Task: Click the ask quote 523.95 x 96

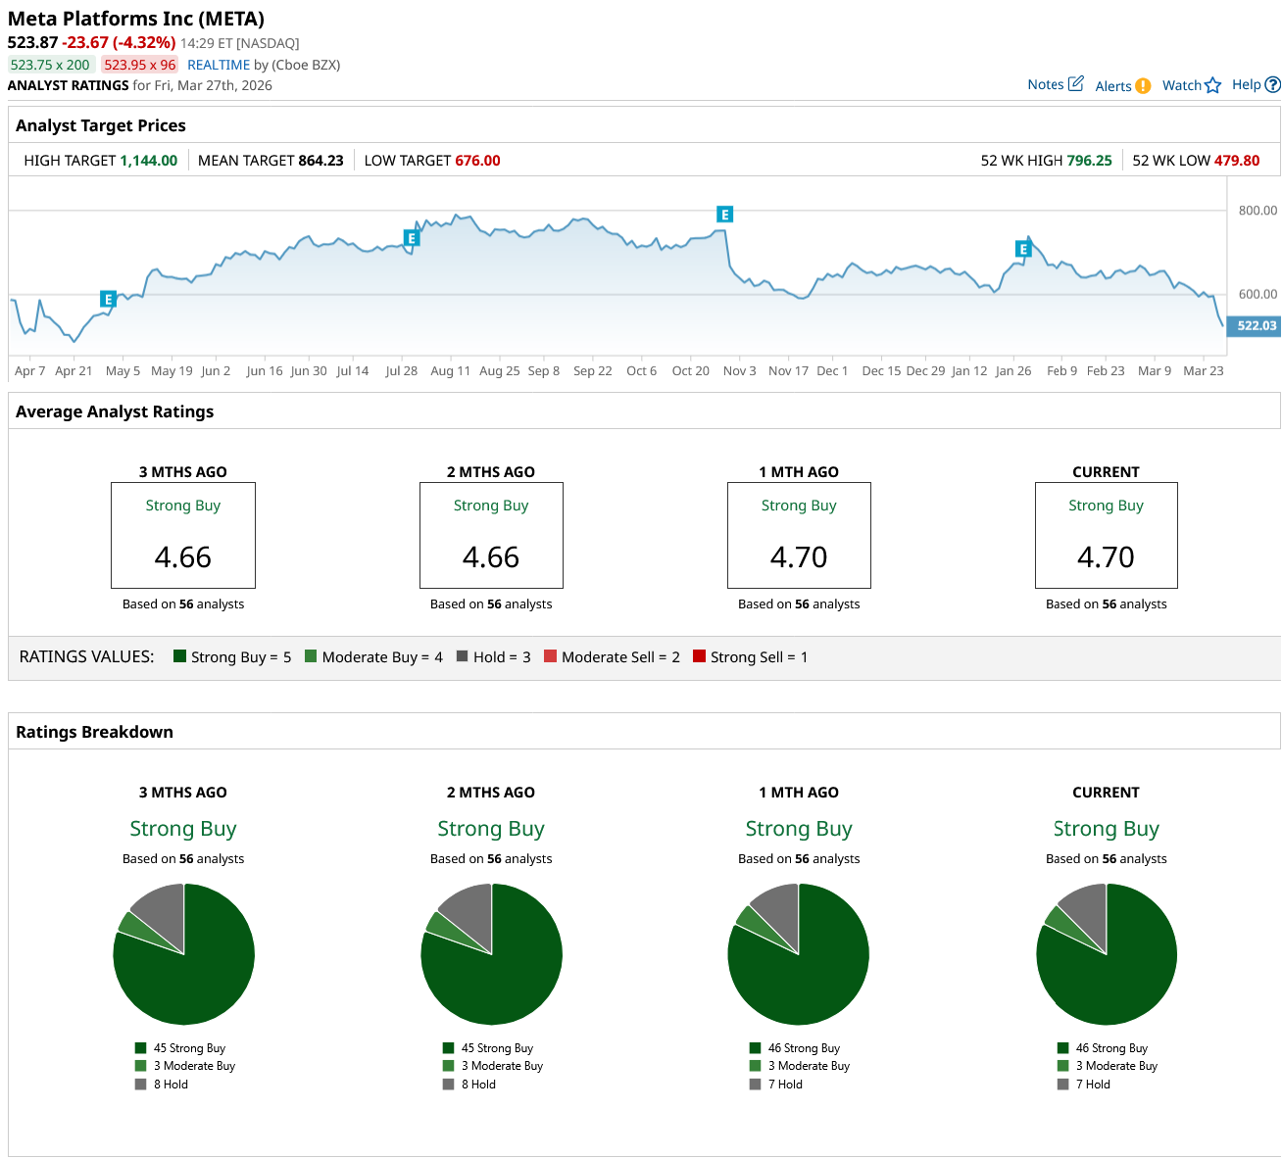Action: [x=140, y=65]
